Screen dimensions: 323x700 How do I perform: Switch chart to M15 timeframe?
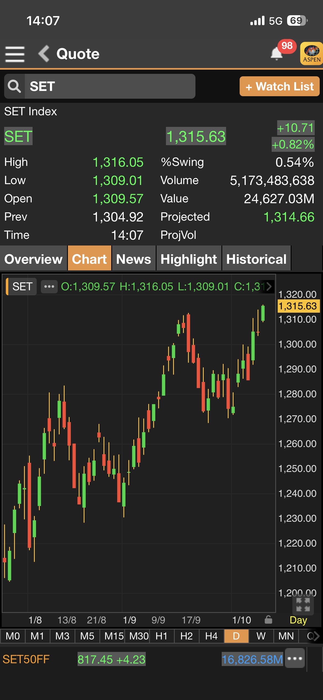coord(113,636)
